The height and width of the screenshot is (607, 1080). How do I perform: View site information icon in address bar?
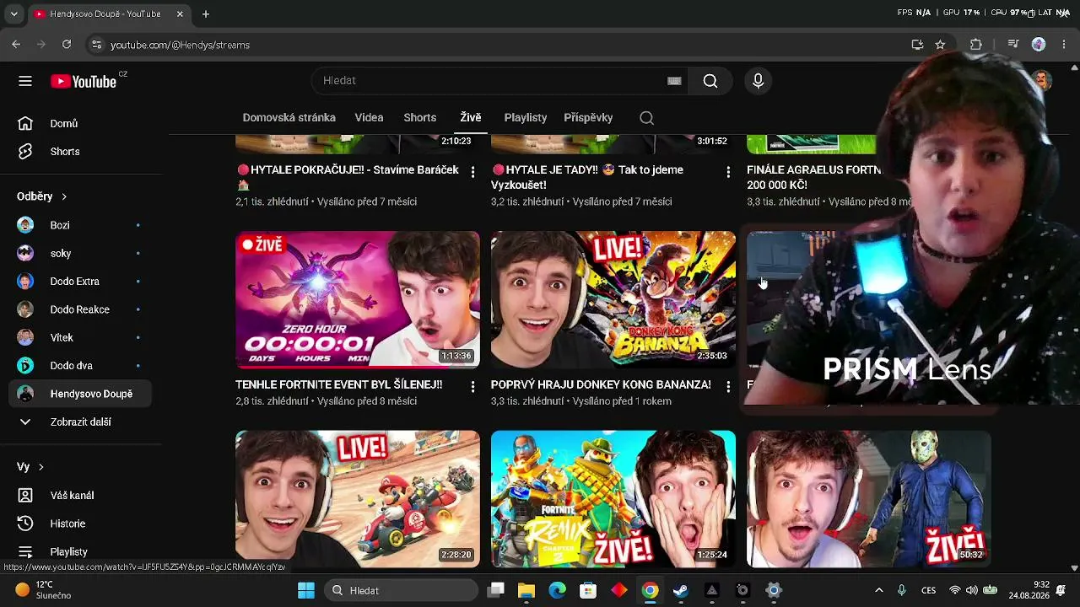coord(96,45)
